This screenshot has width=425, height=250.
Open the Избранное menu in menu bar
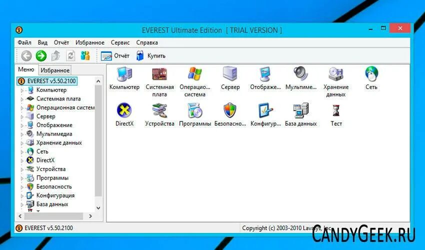click(89, 42)
